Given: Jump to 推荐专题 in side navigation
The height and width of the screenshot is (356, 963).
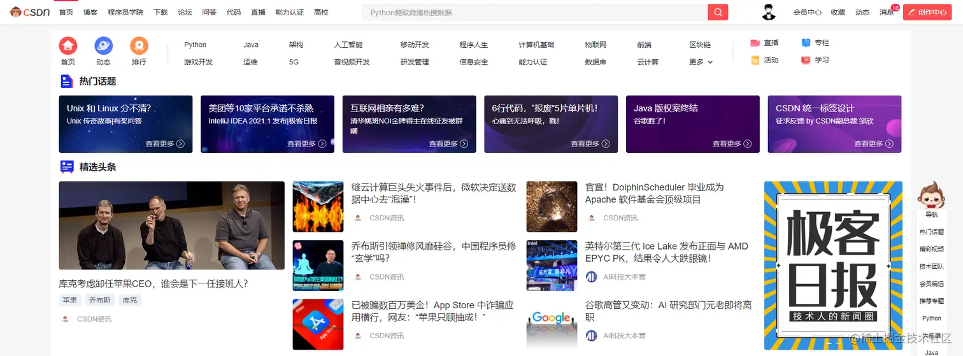Looking at the screenshot, I should tap(931, 301).
